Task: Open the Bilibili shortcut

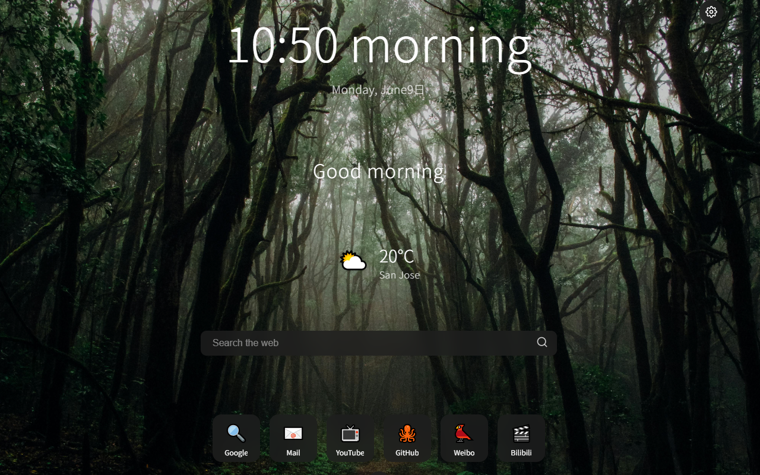Action: (x=521, y=438)
